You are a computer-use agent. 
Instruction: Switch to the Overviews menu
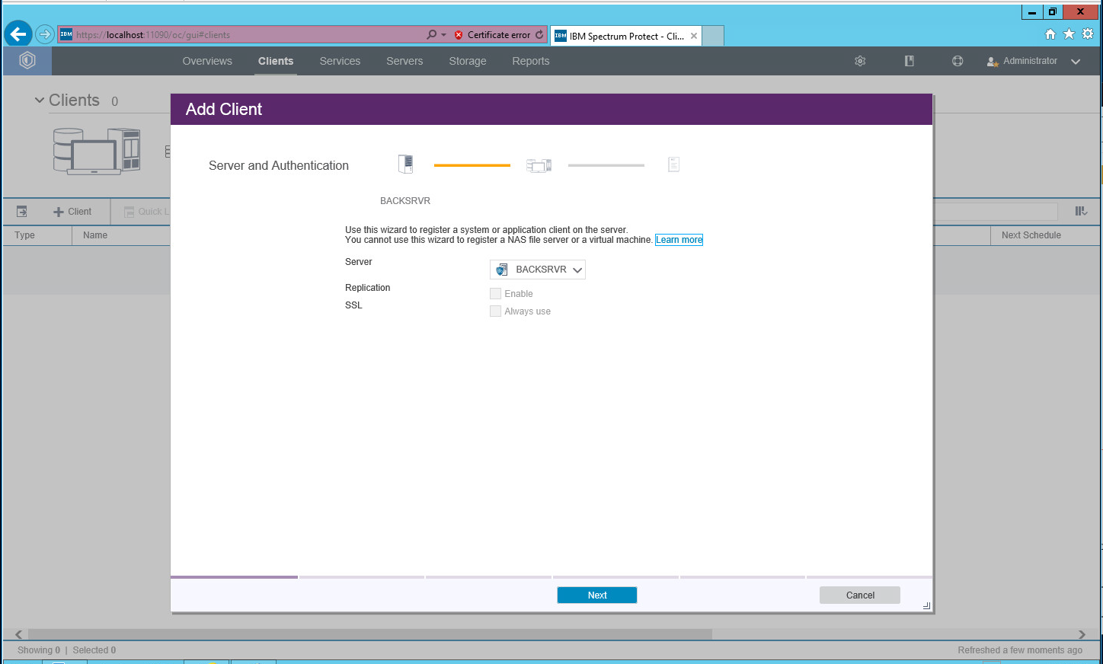coord(207,61)
